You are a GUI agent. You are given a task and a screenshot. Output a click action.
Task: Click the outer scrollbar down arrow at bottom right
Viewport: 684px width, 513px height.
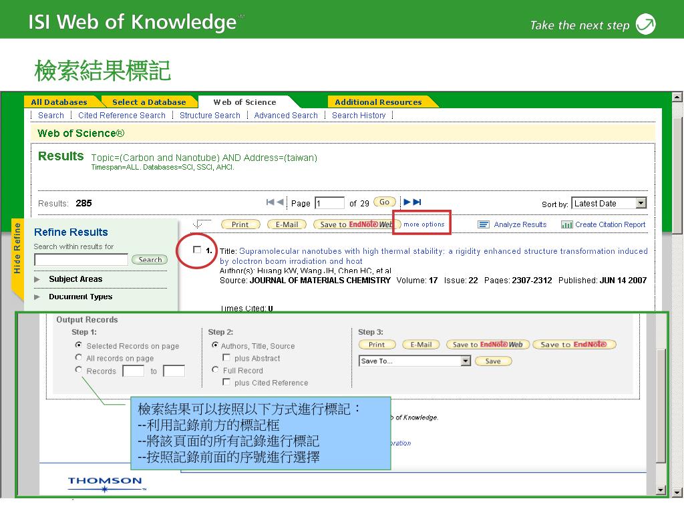(677, 492)
